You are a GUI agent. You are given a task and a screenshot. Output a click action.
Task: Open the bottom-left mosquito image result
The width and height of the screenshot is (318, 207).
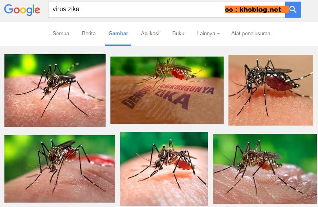(60, 169)
